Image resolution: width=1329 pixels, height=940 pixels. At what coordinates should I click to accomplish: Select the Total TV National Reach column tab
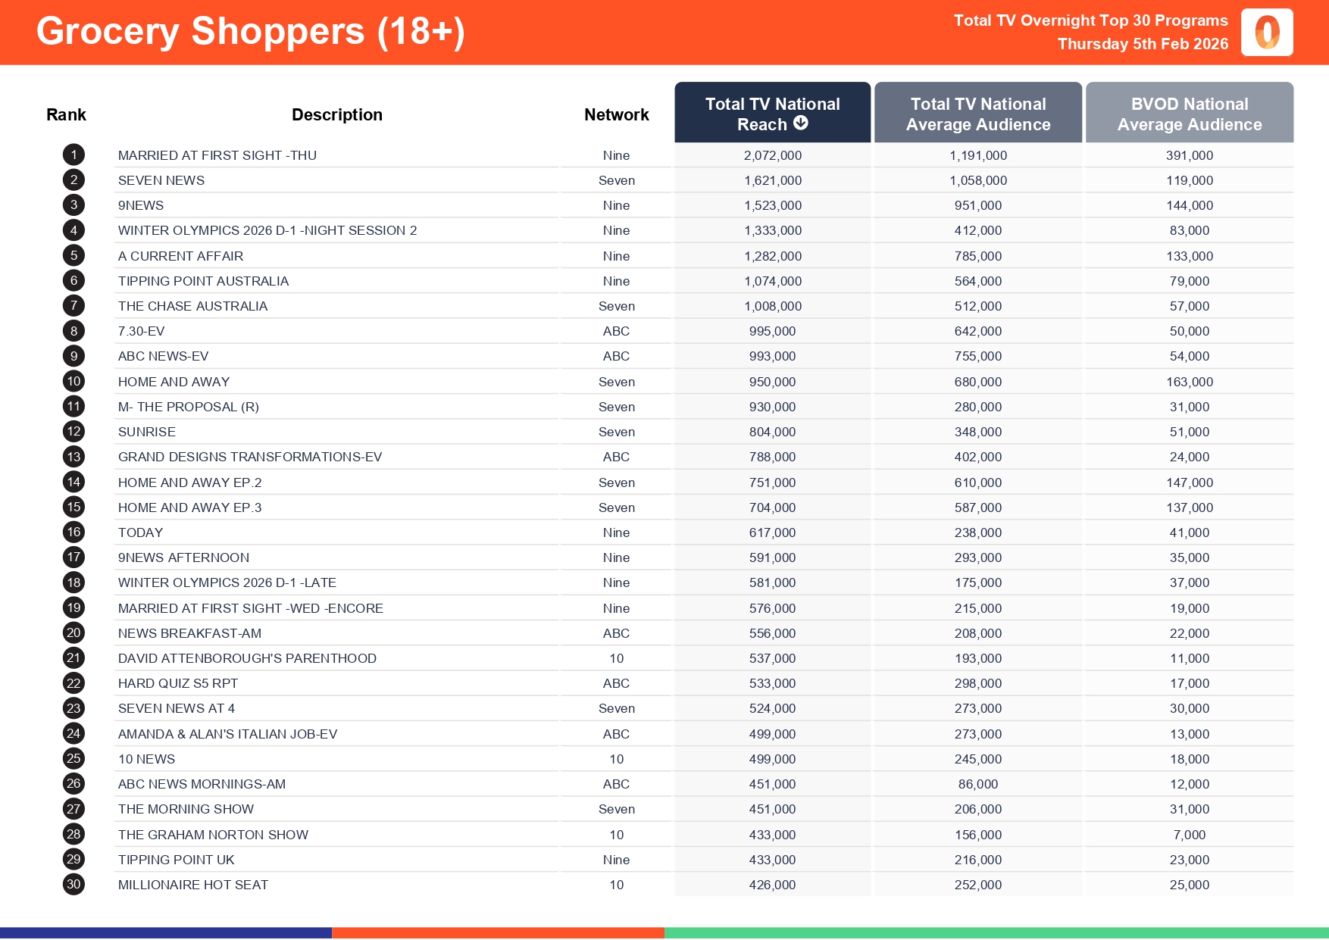pyautogui.click(x=771, y=112)
